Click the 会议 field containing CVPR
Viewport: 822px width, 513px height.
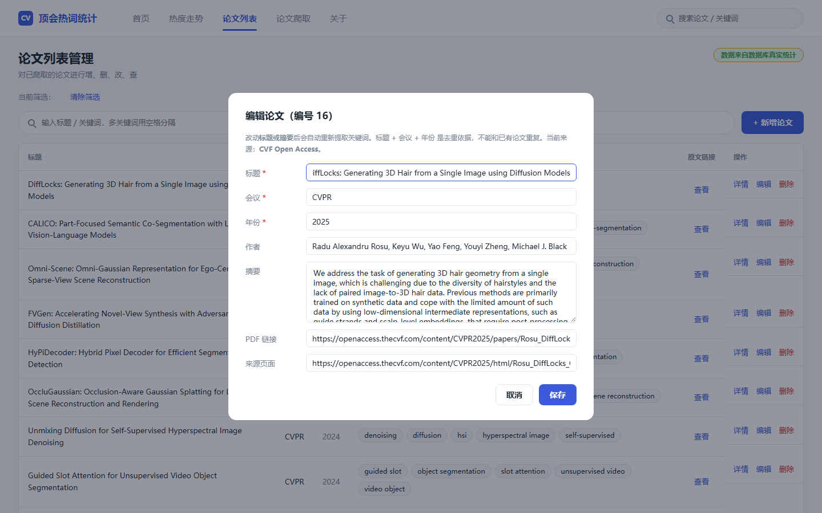pyautogui.click(x=441, y=197)
